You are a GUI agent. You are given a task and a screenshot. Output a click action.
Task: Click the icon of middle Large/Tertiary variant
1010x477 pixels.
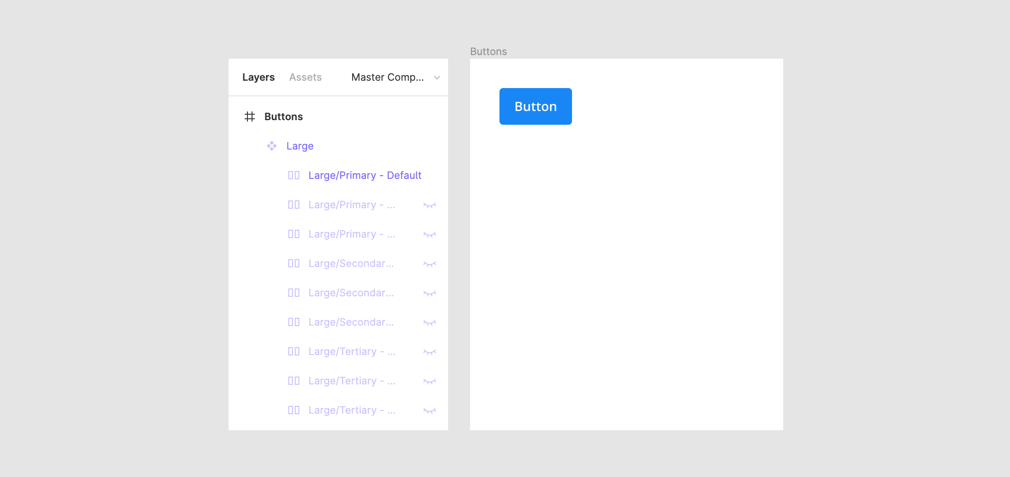pos(294,381)
